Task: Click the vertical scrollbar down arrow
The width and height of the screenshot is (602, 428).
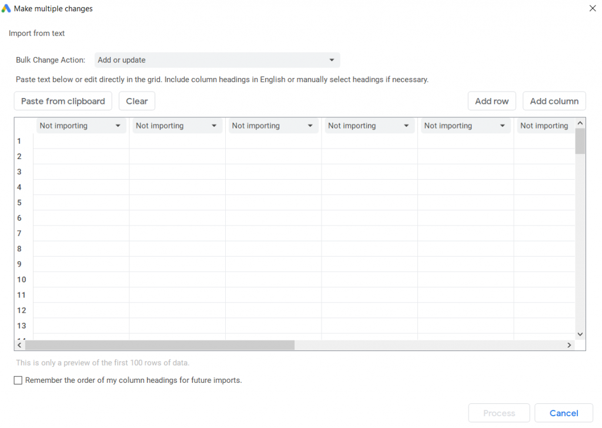Action: coord(580,333)
